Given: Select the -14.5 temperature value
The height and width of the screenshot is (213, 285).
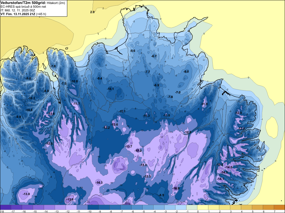Looking at the screenshot, I should click(229, 167).
